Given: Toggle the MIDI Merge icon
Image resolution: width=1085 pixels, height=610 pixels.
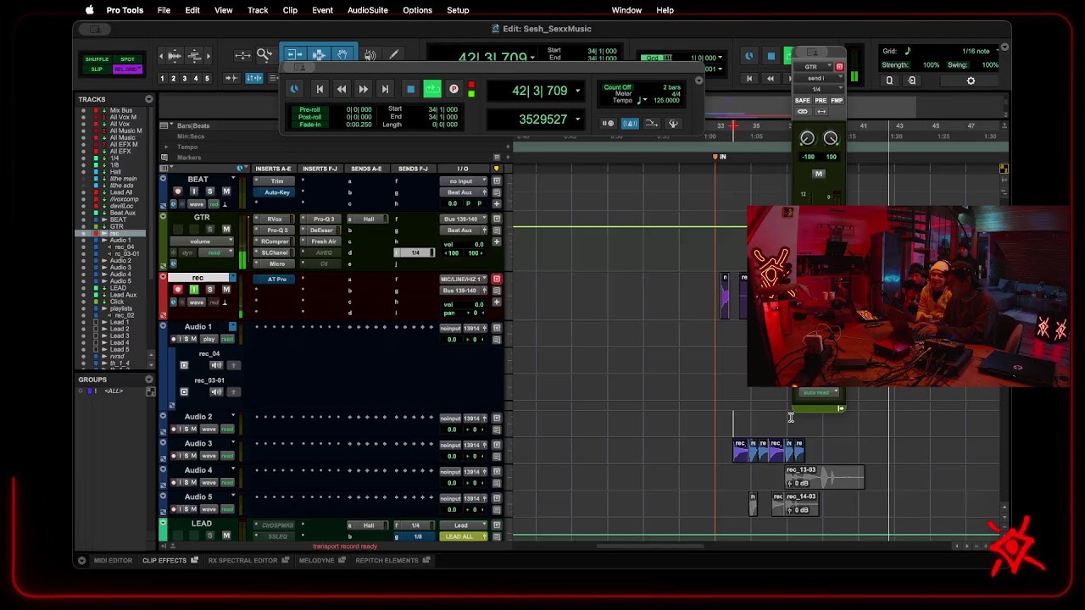Looking at the screenshot, I should (651, 124).
